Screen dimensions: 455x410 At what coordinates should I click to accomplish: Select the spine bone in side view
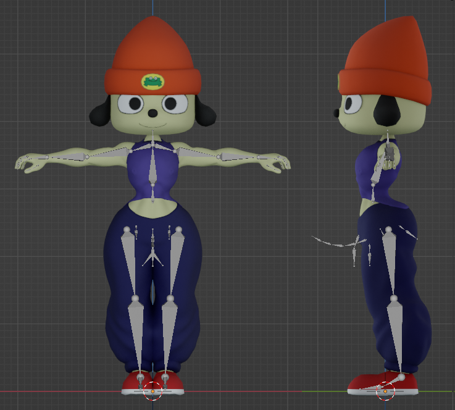378,171
